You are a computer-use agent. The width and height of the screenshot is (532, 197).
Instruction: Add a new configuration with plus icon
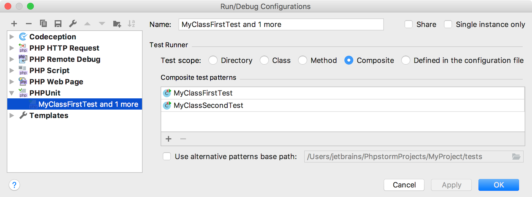14,24
